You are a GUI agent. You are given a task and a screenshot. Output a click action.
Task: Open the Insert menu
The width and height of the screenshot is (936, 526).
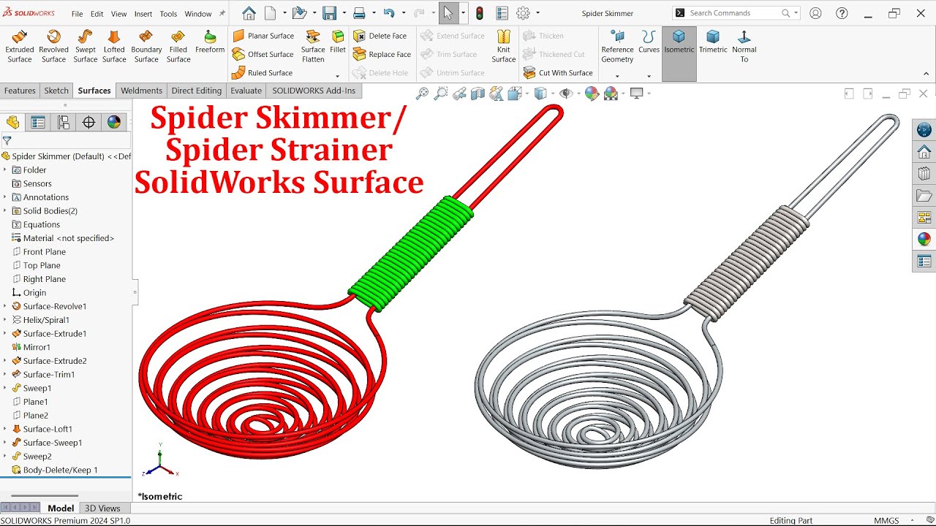pos(143,14)
